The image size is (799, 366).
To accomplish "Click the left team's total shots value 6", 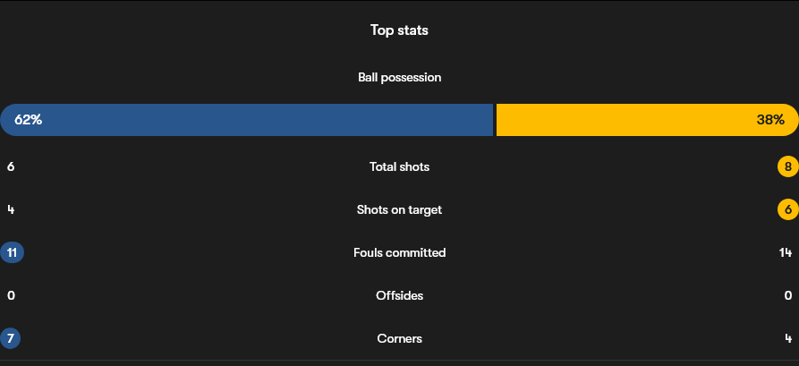I will click(11, 166).
